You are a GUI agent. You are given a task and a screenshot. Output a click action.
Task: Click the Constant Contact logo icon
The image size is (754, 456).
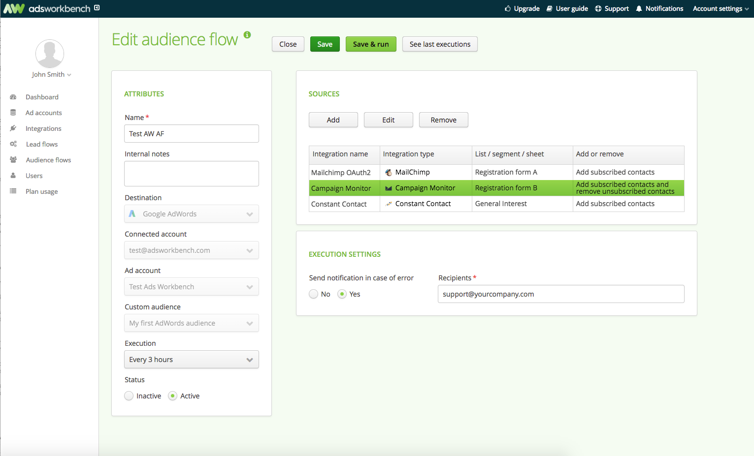(389, 204)
